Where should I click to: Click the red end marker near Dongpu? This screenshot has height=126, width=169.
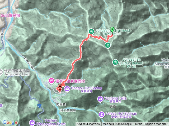[x=60, y=88]
